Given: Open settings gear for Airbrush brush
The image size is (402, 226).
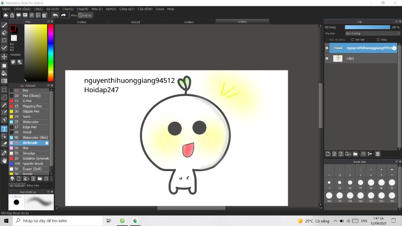Looking at the screenshot, I should click(x=47, y=143).
